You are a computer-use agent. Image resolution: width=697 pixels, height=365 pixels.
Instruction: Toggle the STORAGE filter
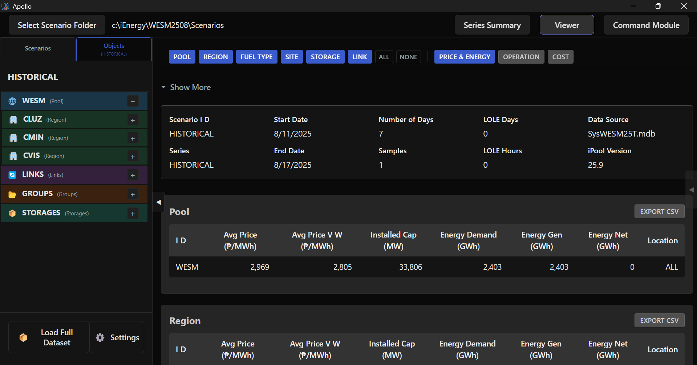coord(325,57)
